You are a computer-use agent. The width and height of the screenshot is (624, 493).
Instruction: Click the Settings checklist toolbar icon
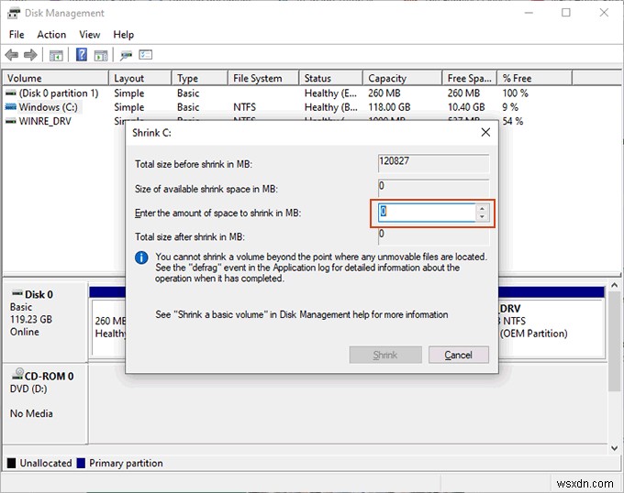point(146,54)
